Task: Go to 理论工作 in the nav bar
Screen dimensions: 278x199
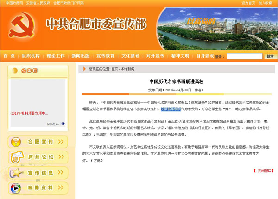Action: click(x=56, y=56)
